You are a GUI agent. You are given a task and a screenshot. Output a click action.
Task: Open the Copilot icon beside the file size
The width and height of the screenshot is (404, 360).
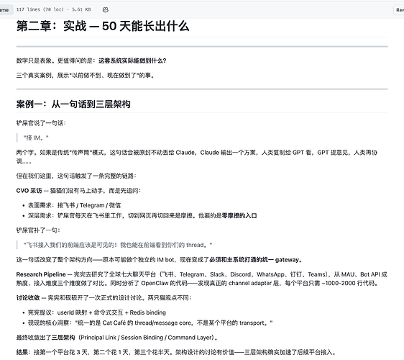tap(106, 10)
